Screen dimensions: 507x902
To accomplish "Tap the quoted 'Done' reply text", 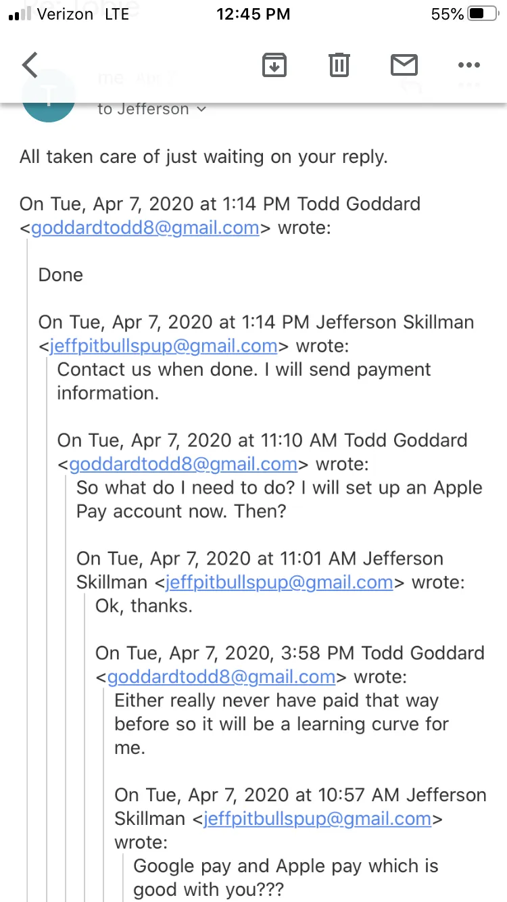I will [x=61, y=275].
